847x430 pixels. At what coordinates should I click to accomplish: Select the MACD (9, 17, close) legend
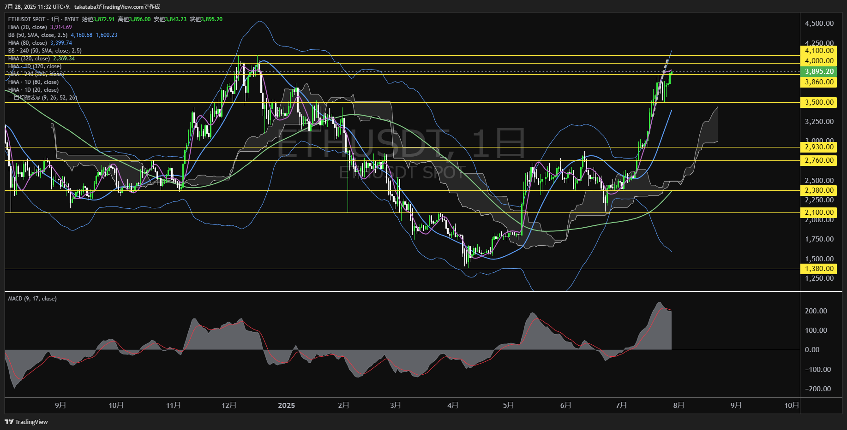(32, 299)
